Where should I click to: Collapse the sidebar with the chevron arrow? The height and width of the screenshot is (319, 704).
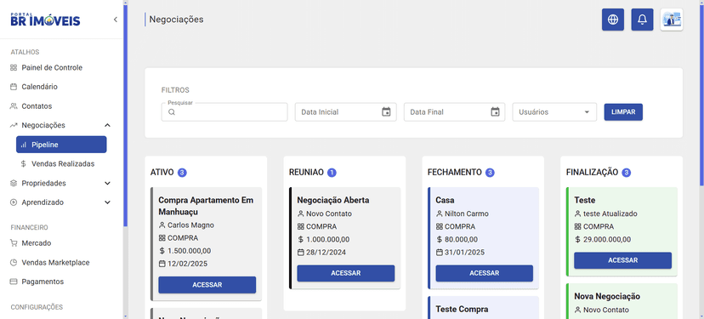tap(116, 20)
